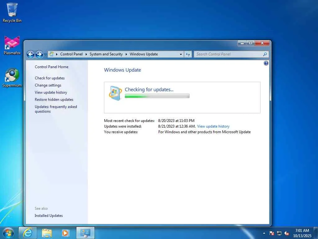Screen dimensions: 318x239
Task: Launch Supermium from the desktop
Action: pos(12,77)
